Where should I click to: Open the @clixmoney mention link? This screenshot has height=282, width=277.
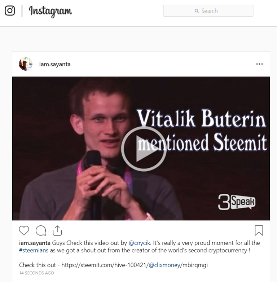(x=164, y=265)
